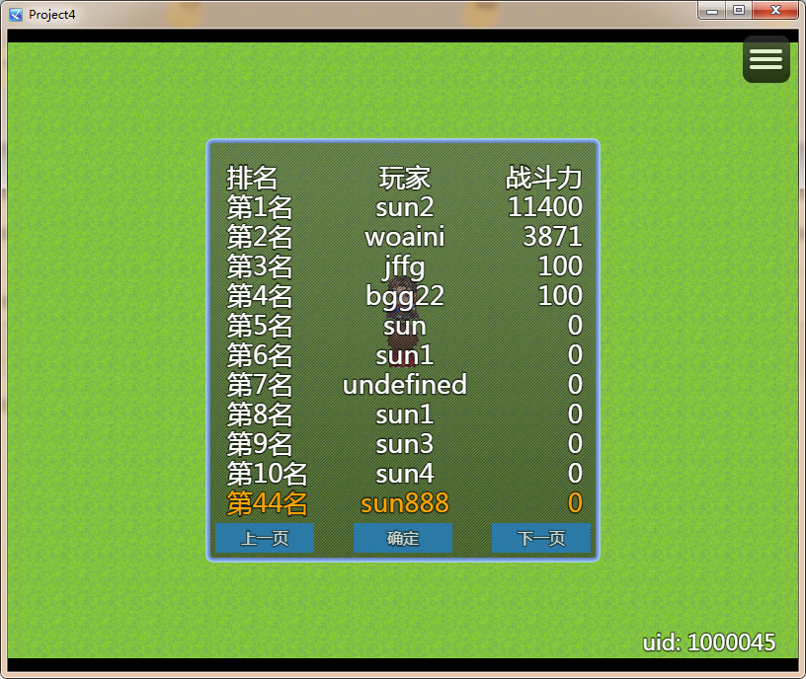Click combat power value 3871

pos(552,237)
